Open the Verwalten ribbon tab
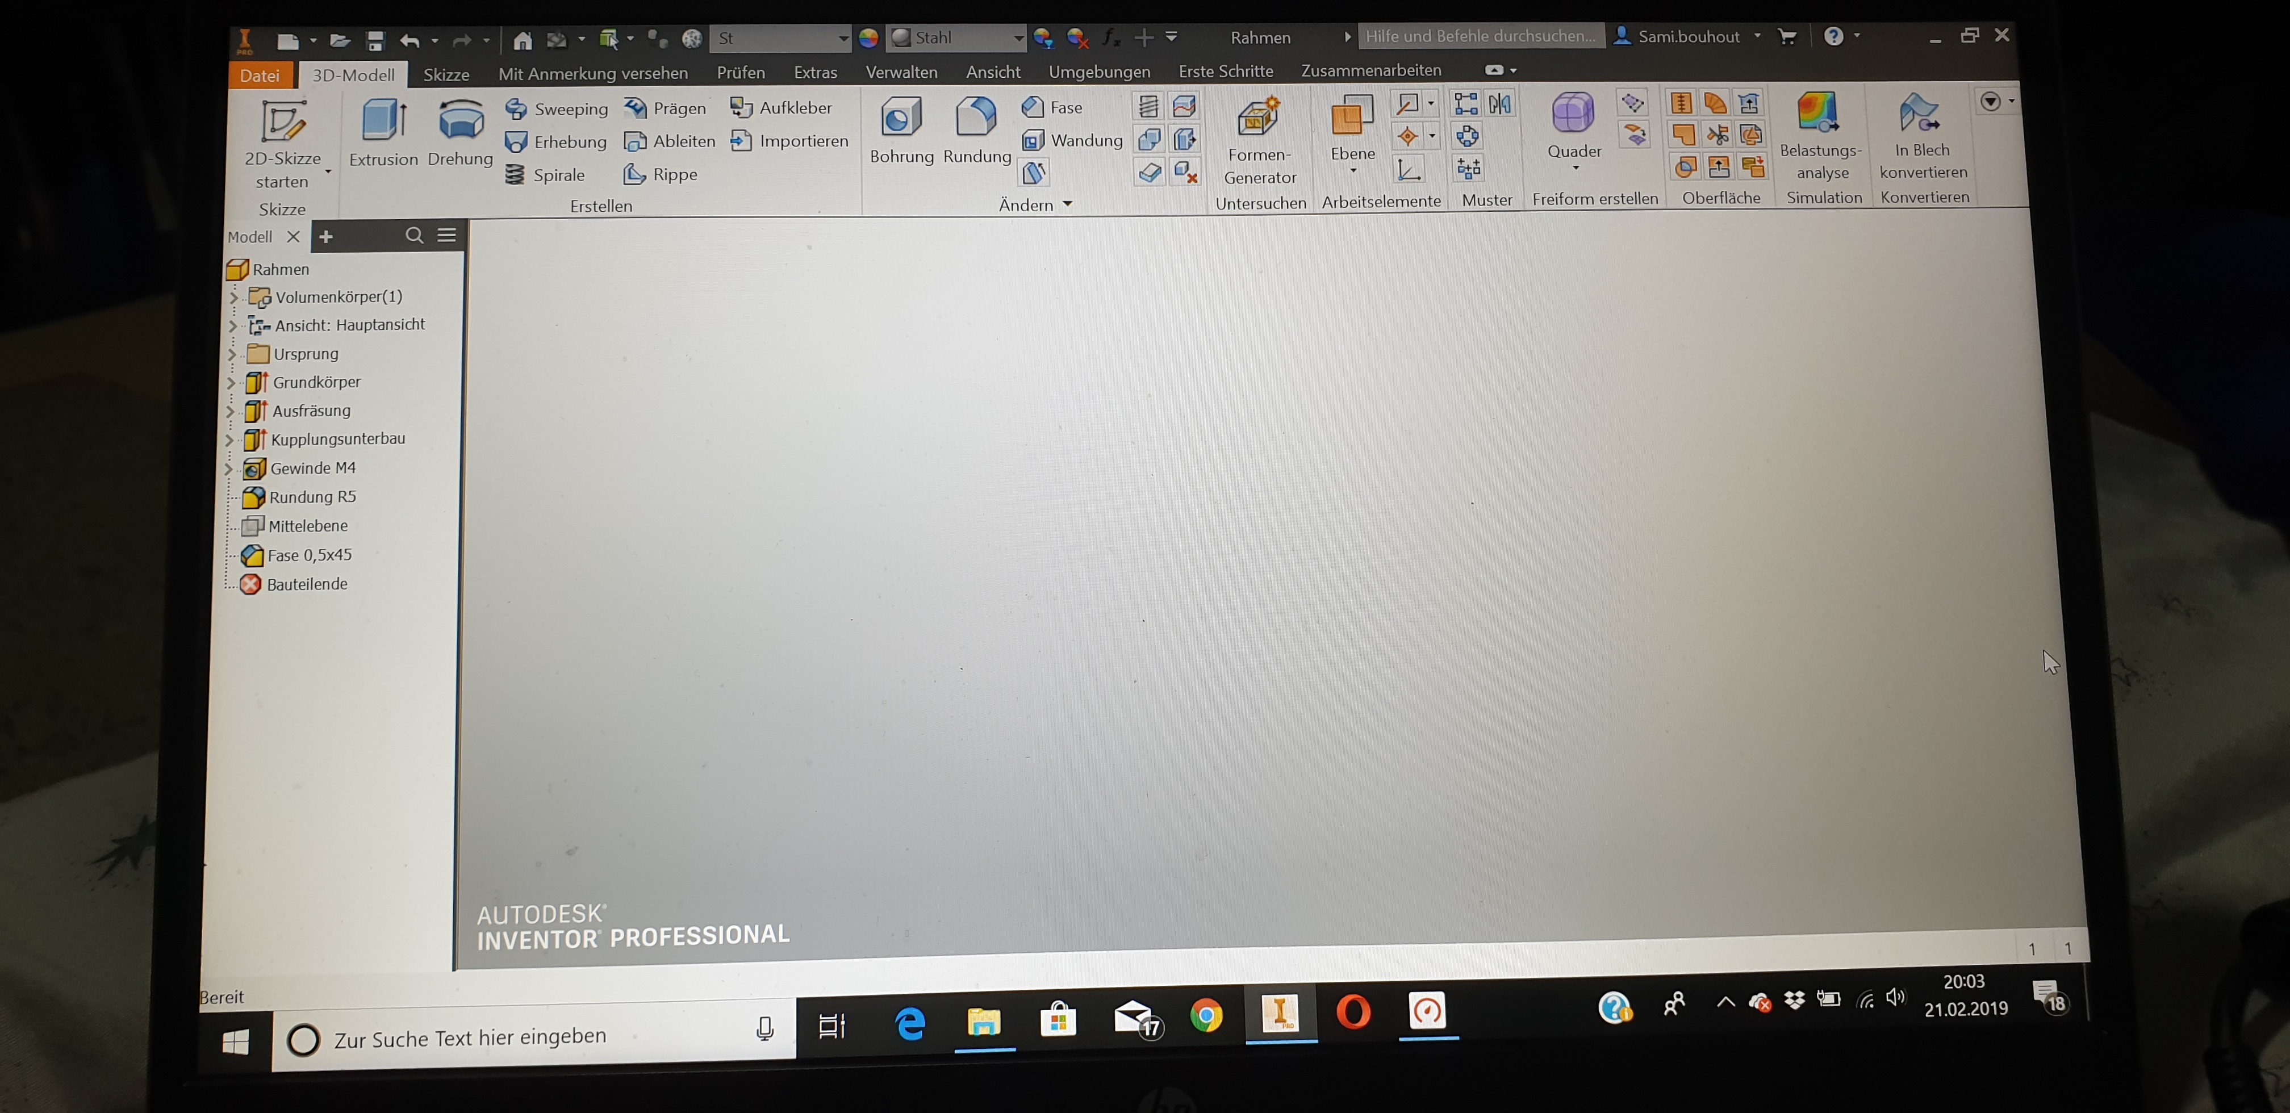The width and height of the screenshot is (2290, 1113). click(x=901, y=72)
